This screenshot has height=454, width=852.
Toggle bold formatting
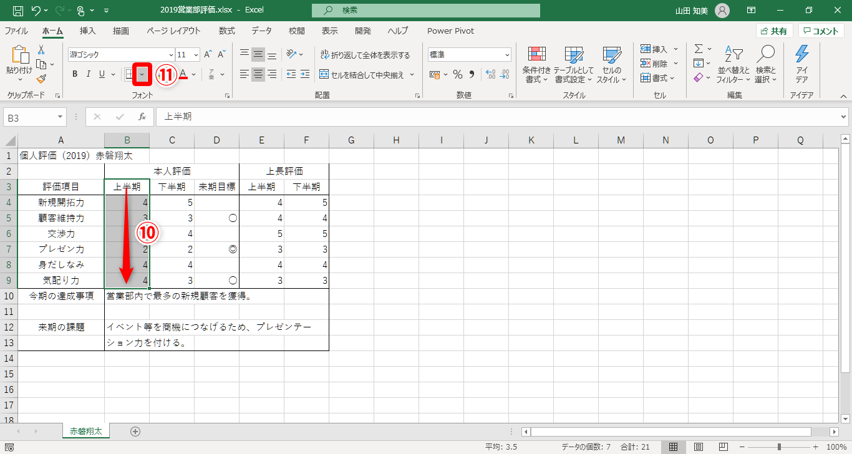(75, 75)
